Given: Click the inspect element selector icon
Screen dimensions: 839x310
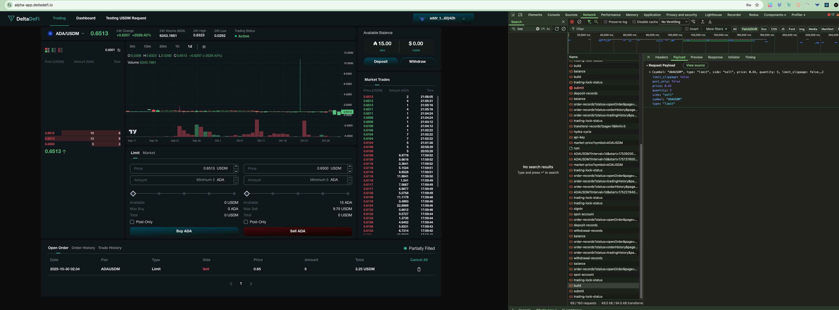Looking at the screenshot, I should click(x=513, y=15).
